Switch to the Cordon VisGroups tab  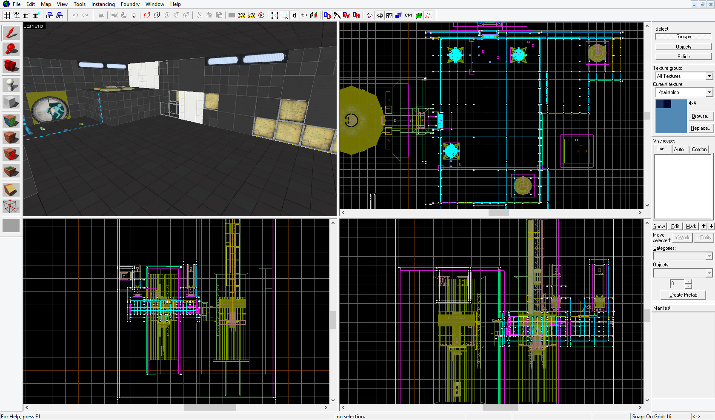pos(699,149)
